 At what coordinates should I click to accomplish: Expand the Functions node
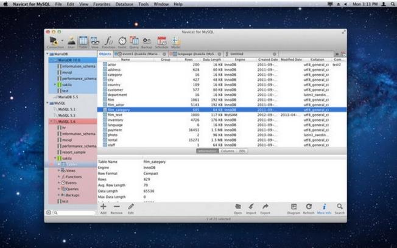pos(59,177)
